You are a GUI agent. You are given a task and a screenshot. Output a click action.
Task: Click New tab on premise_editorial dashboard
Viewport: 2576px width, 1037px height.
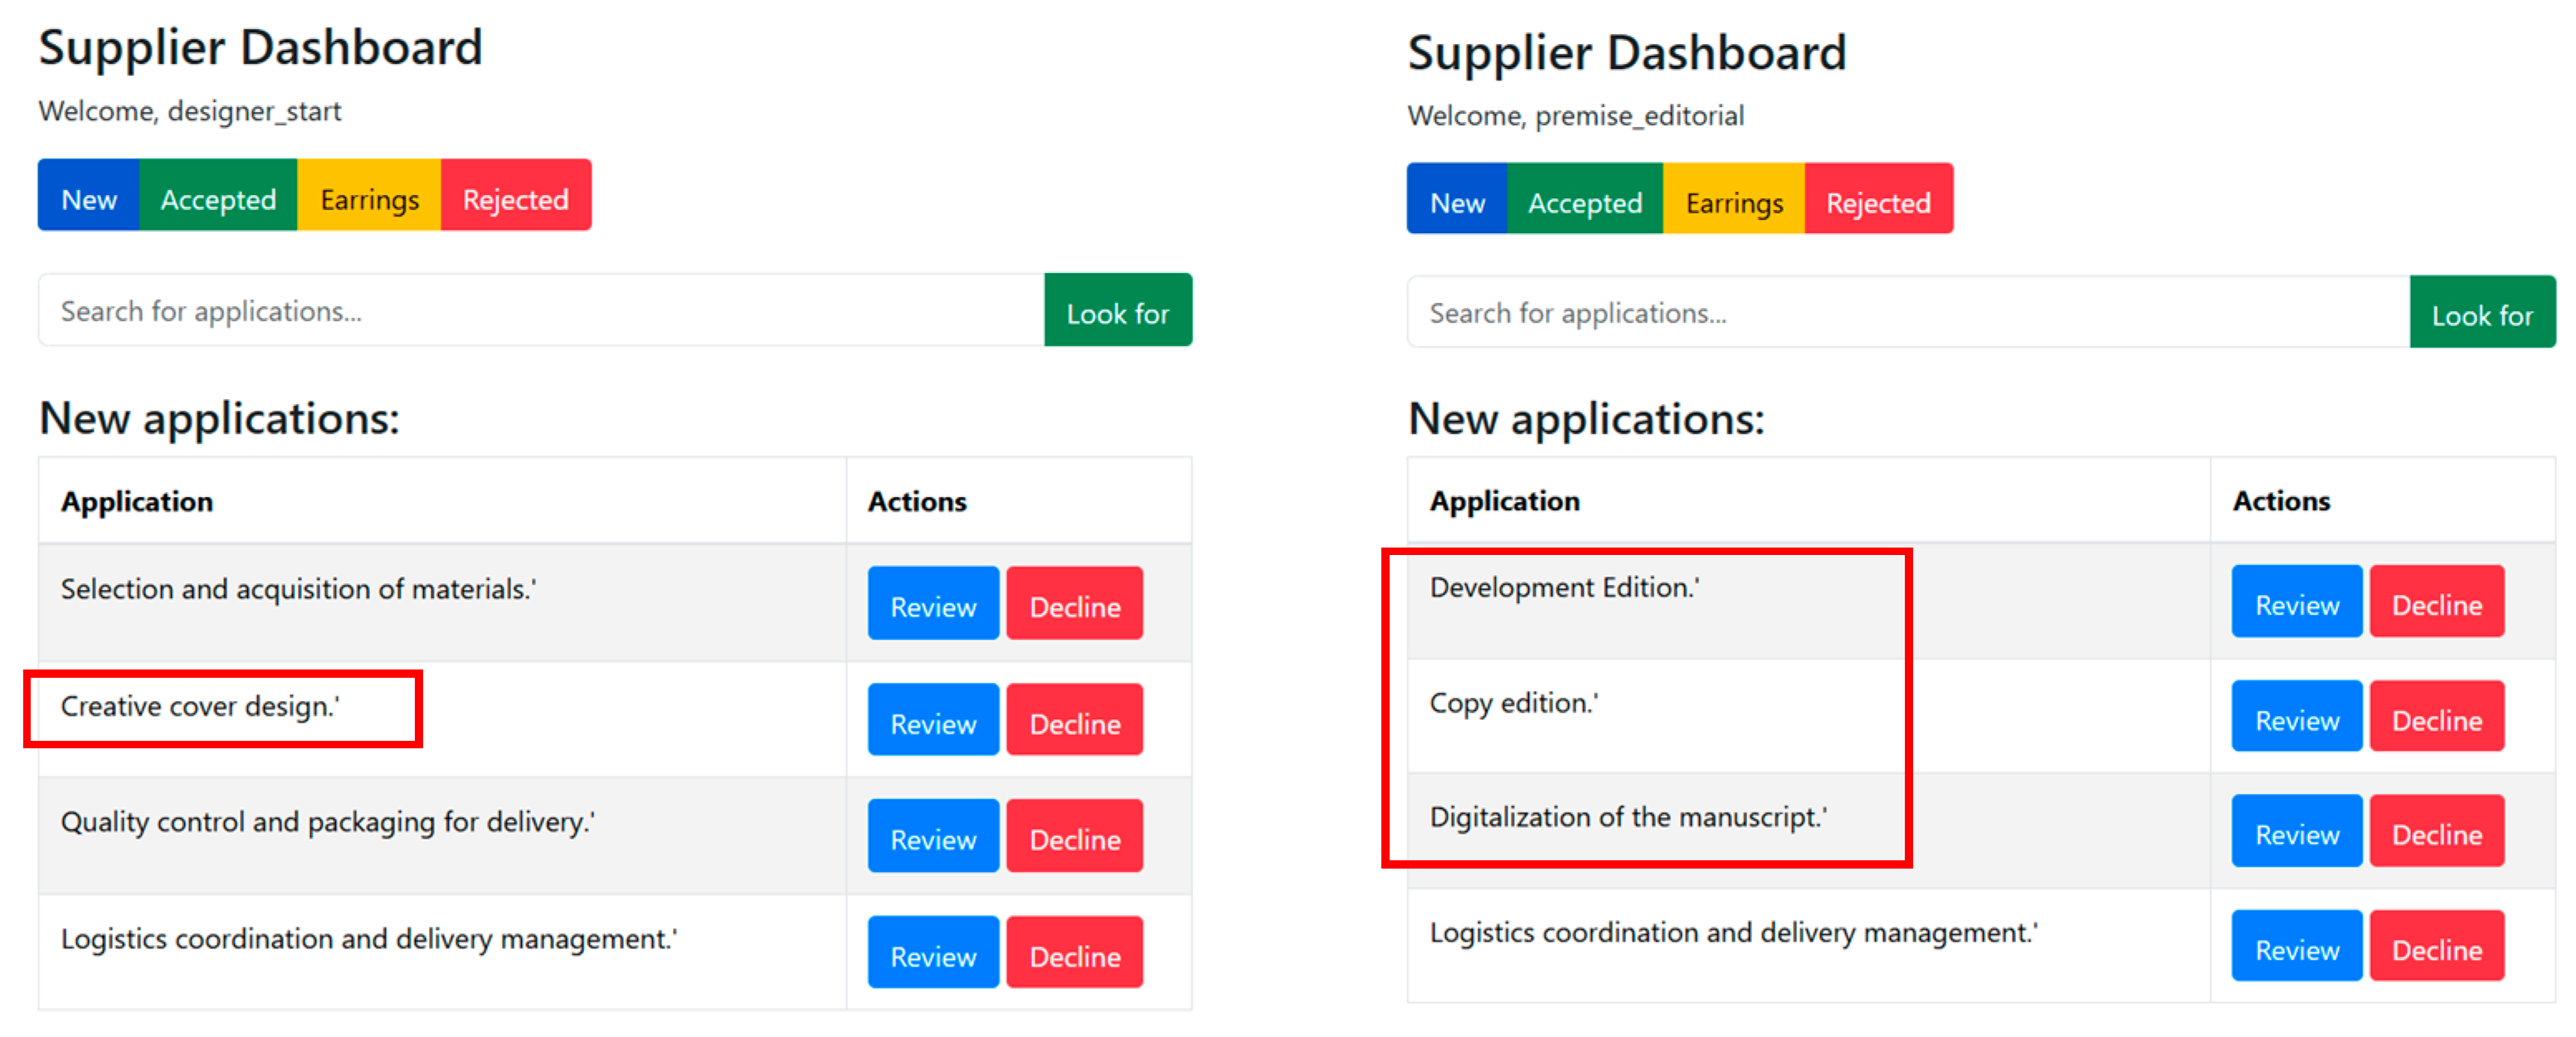point(1457,201)
